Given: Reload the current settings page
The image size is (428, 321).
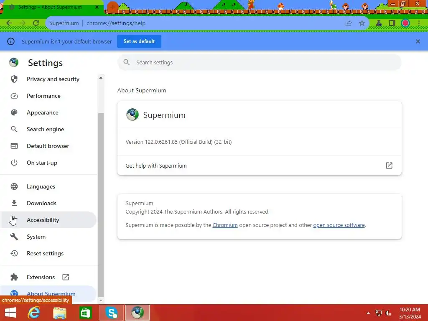Looking at the screenshot, I should pos(36,23).
